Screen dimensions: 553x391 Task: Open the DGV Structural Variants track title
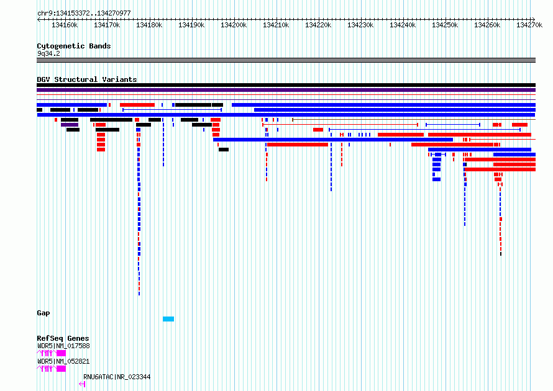[87, 79]
